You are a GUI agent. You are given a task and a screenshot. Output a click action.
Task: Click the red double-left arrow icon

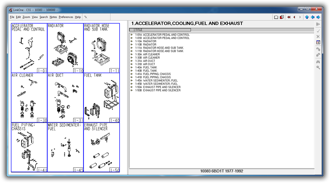289,17
